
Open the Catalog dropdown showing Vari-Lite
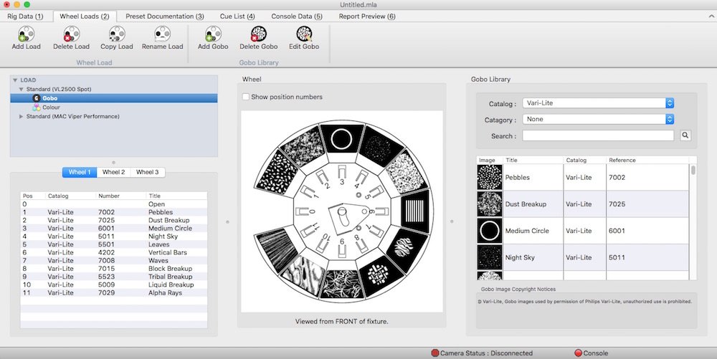click(x=598, y=103)
